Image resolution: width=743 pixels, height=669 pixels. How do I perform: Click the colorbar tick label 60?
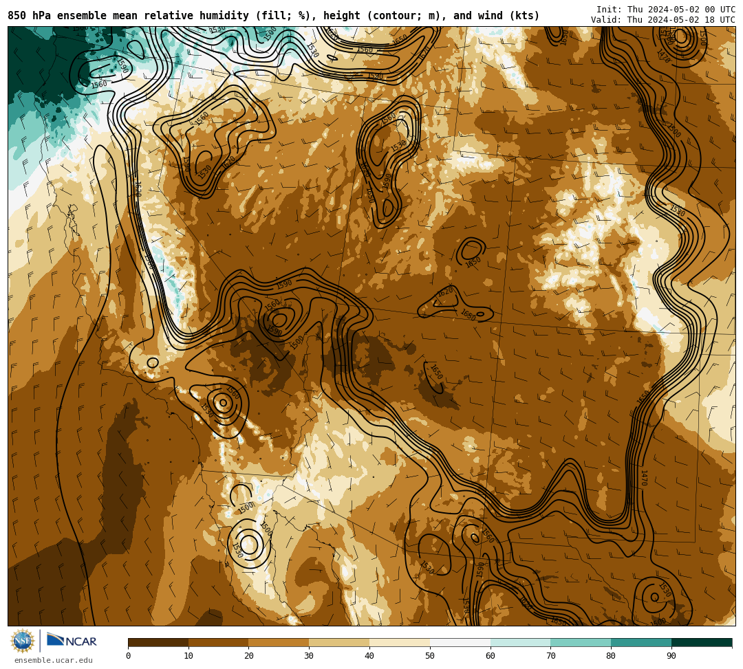(x=491, y=656)
